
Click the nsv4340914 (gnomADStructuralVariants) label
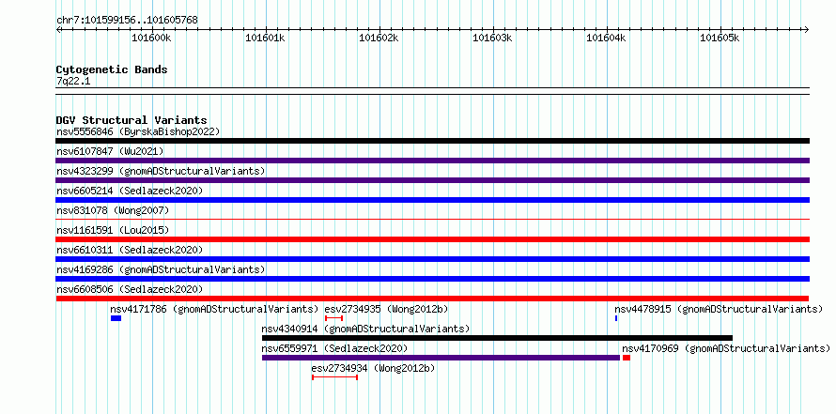click(365, 329)
